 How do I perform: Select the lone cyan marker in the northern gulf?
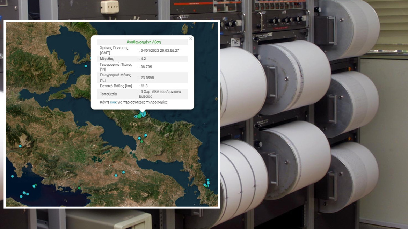coord(86,66)
